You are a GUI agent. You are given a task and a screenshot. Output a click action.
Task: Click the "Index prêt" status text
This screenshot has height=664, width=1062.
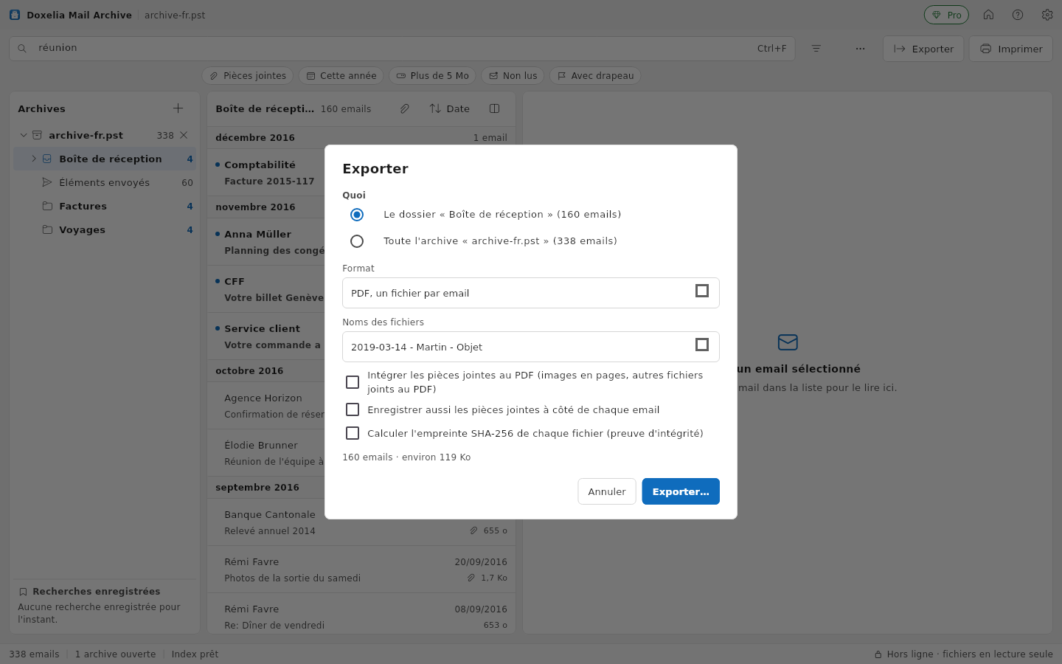(x=195, y=654)
